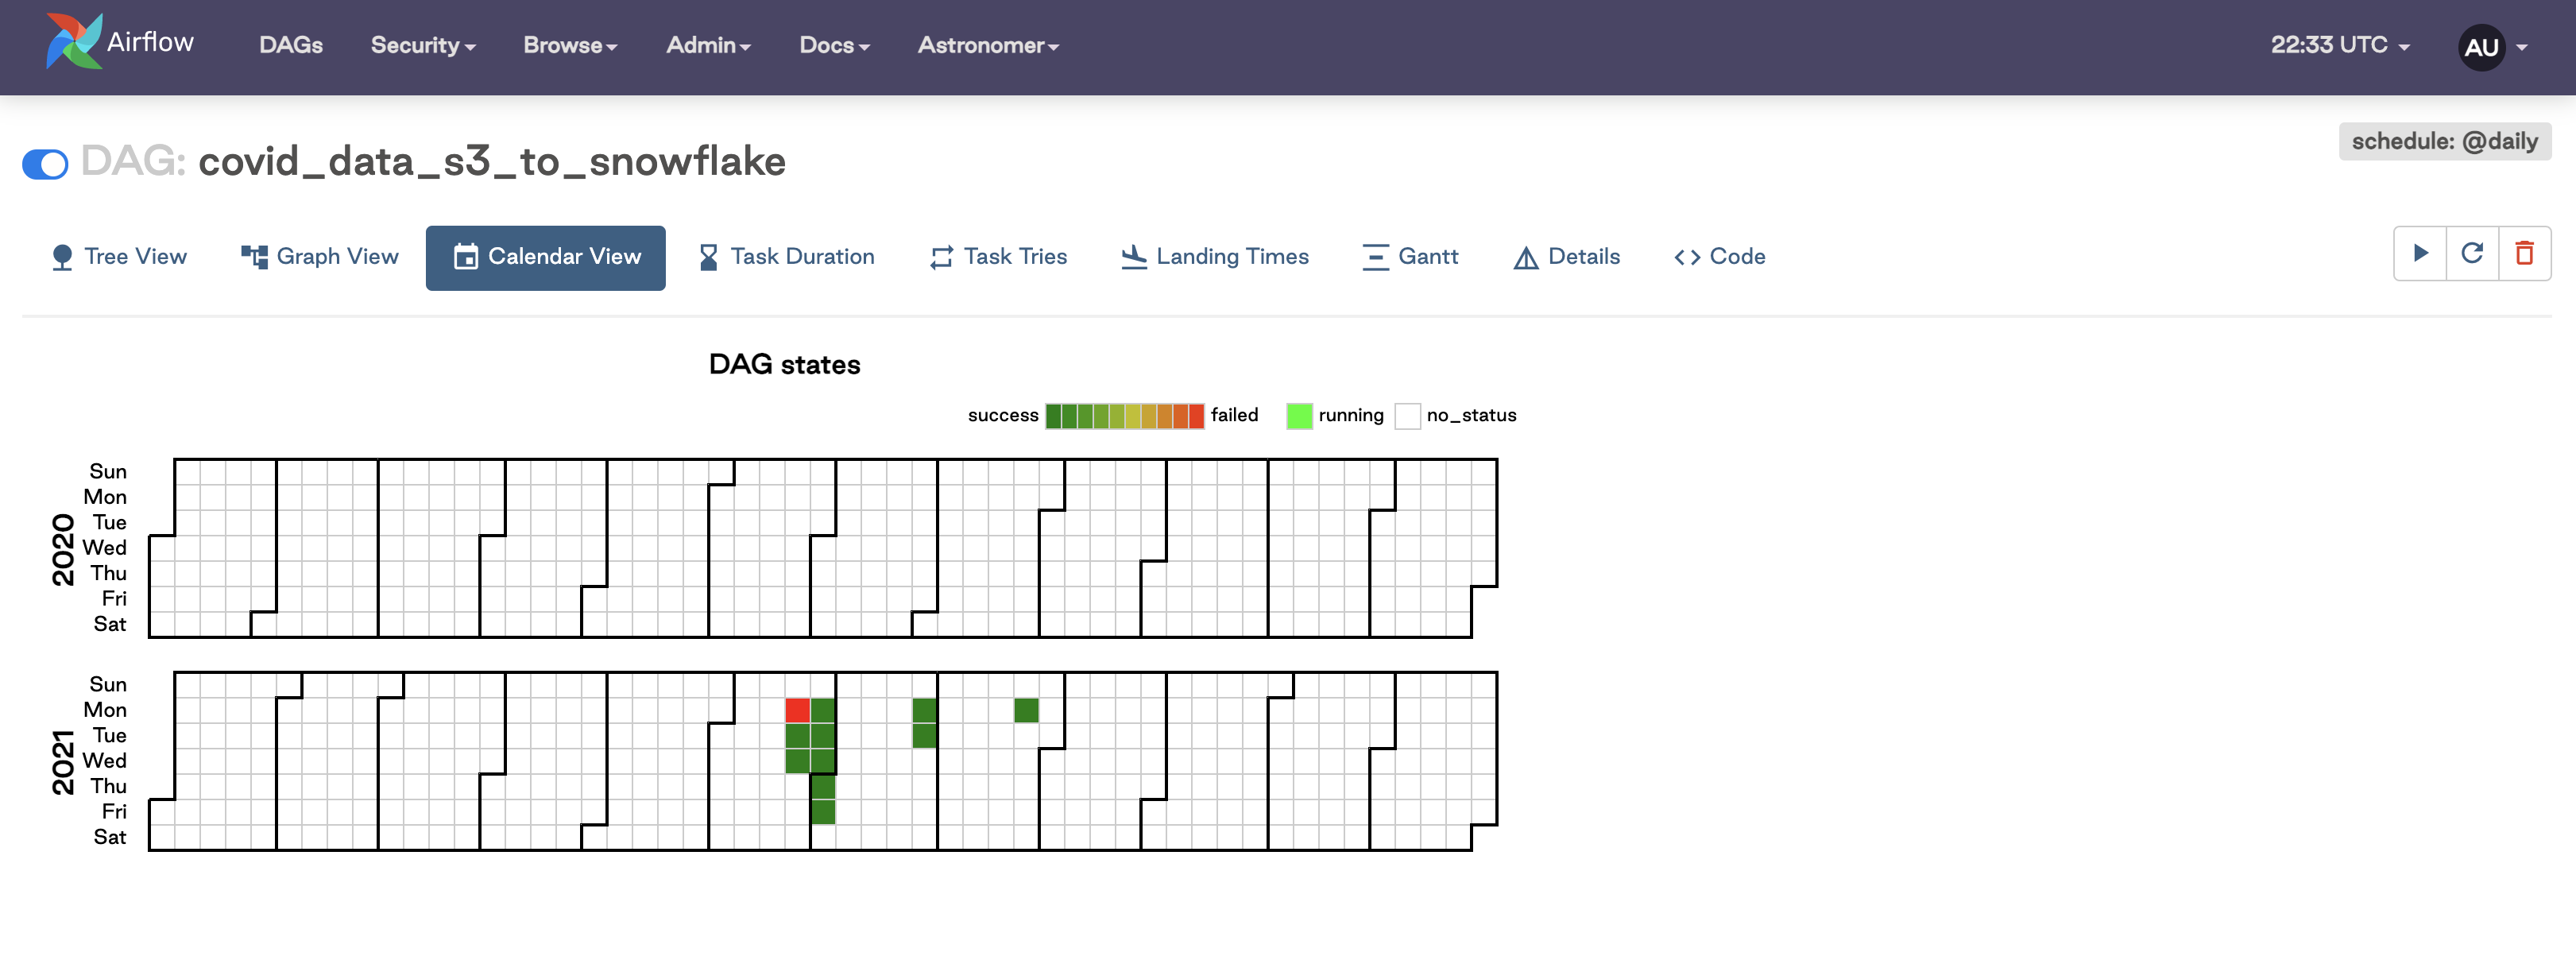
Task: Expand the Astronomer dropdown menu
Action: [988, 45]
